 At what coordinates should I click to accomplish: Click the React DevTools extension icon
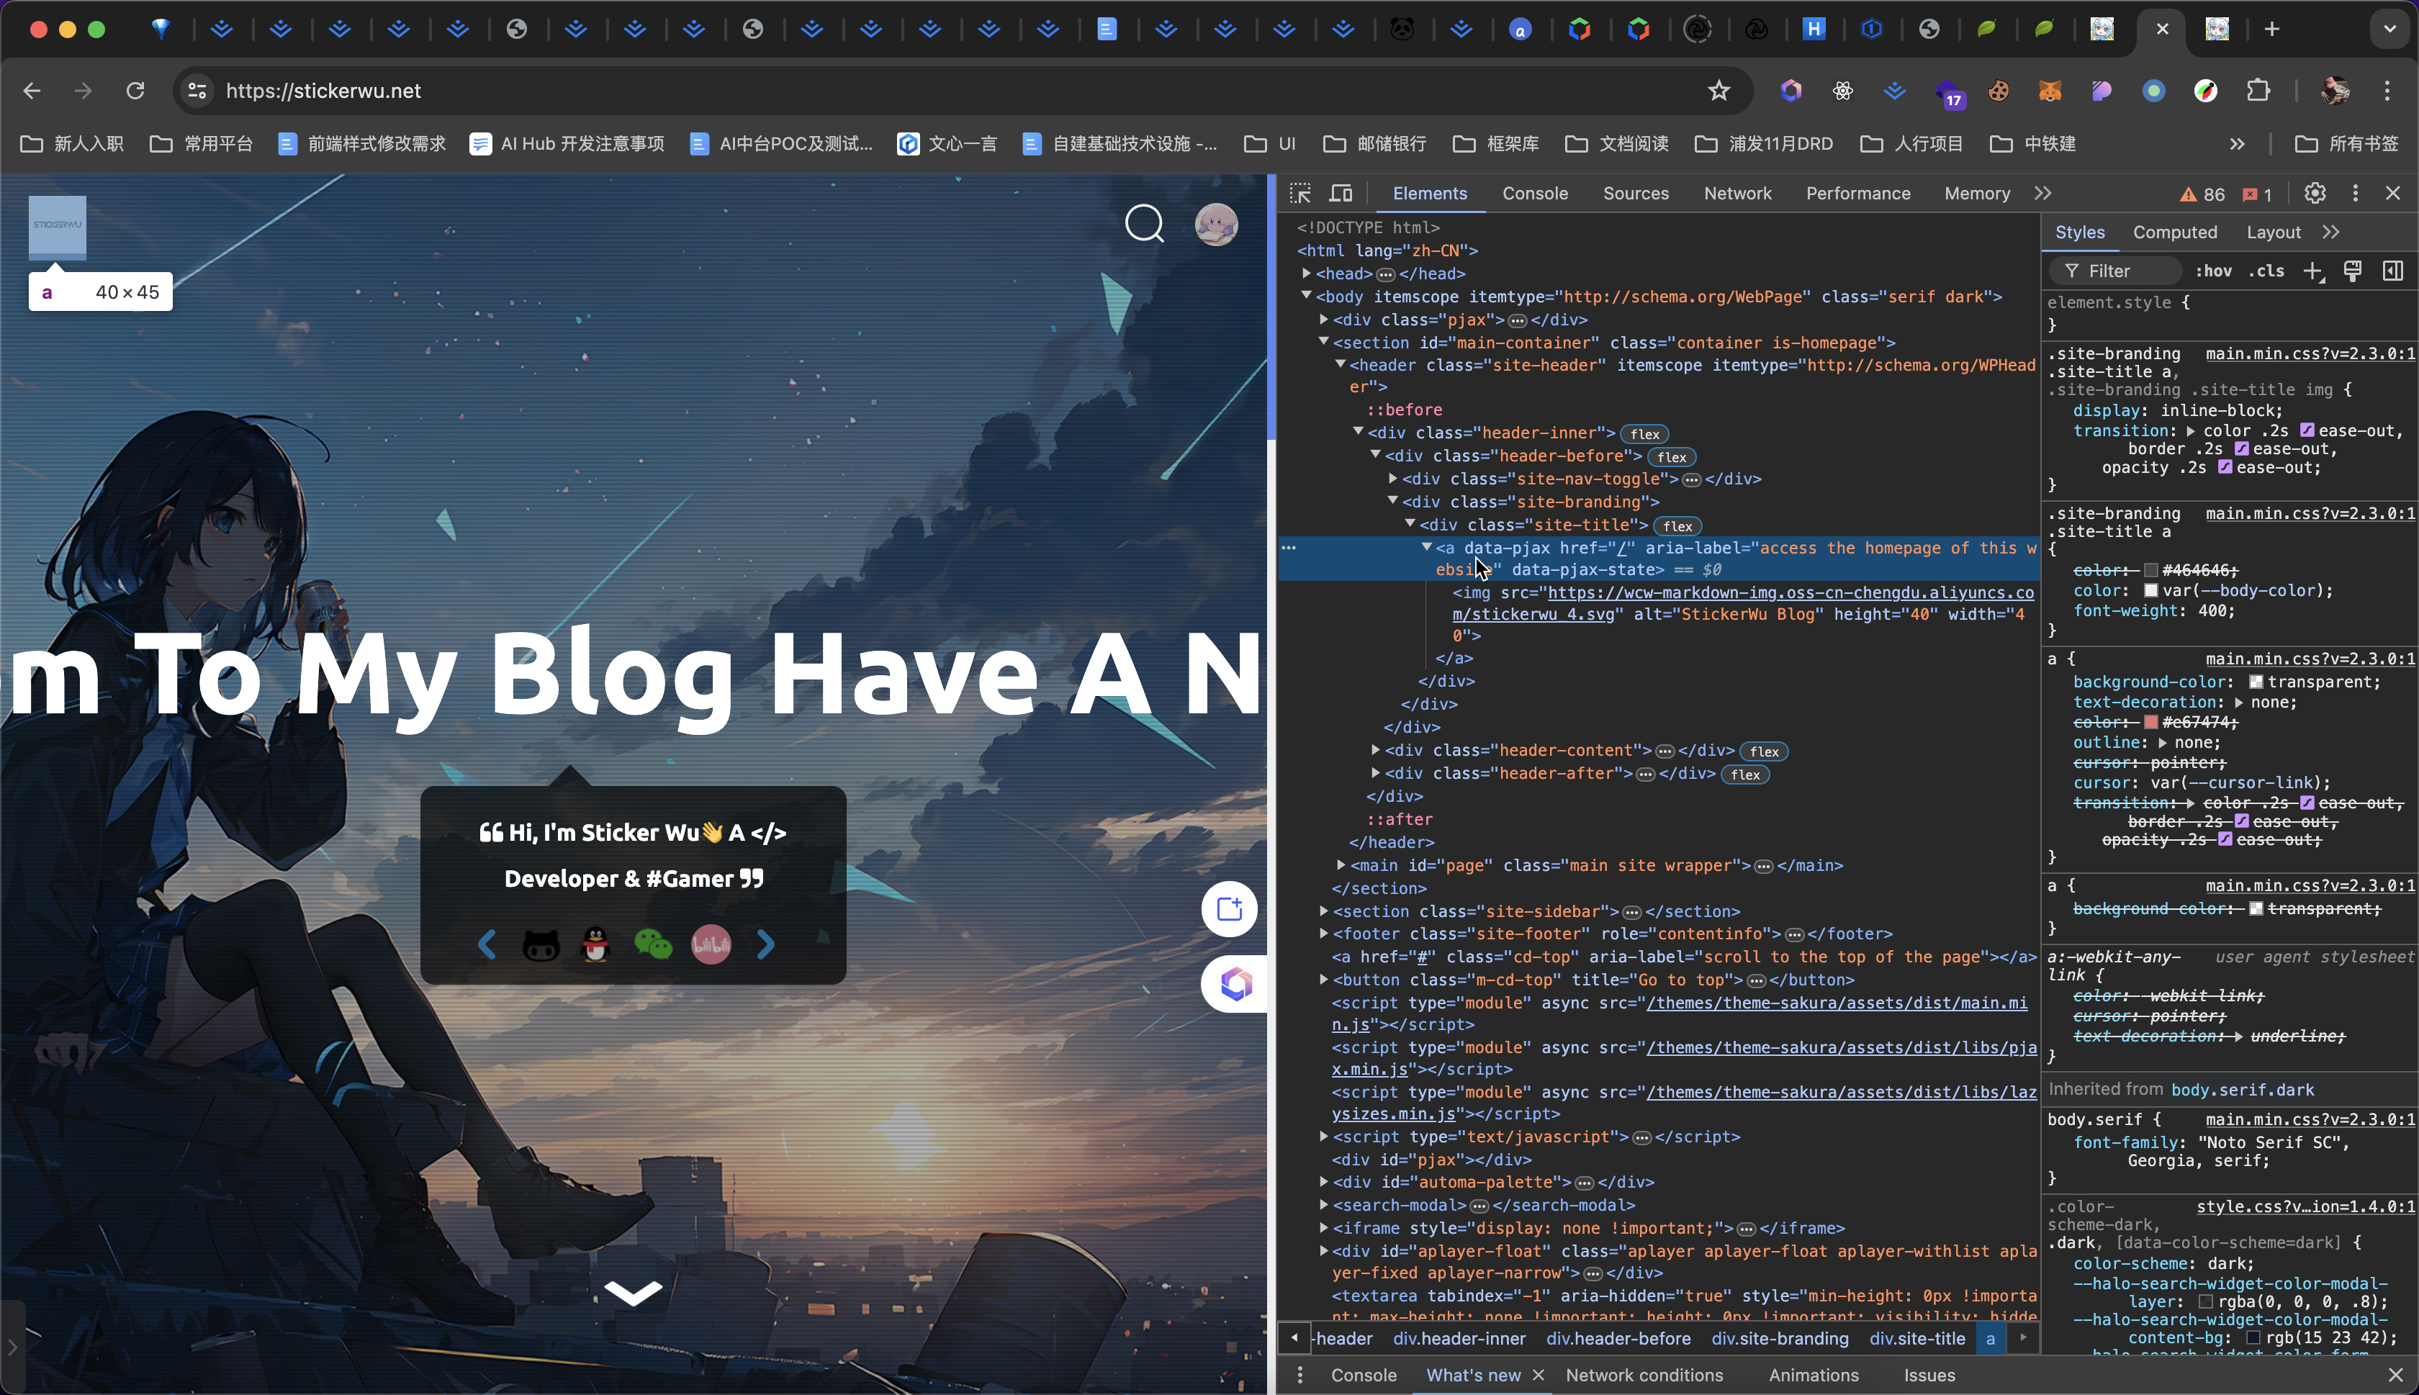click(1842, 91)
